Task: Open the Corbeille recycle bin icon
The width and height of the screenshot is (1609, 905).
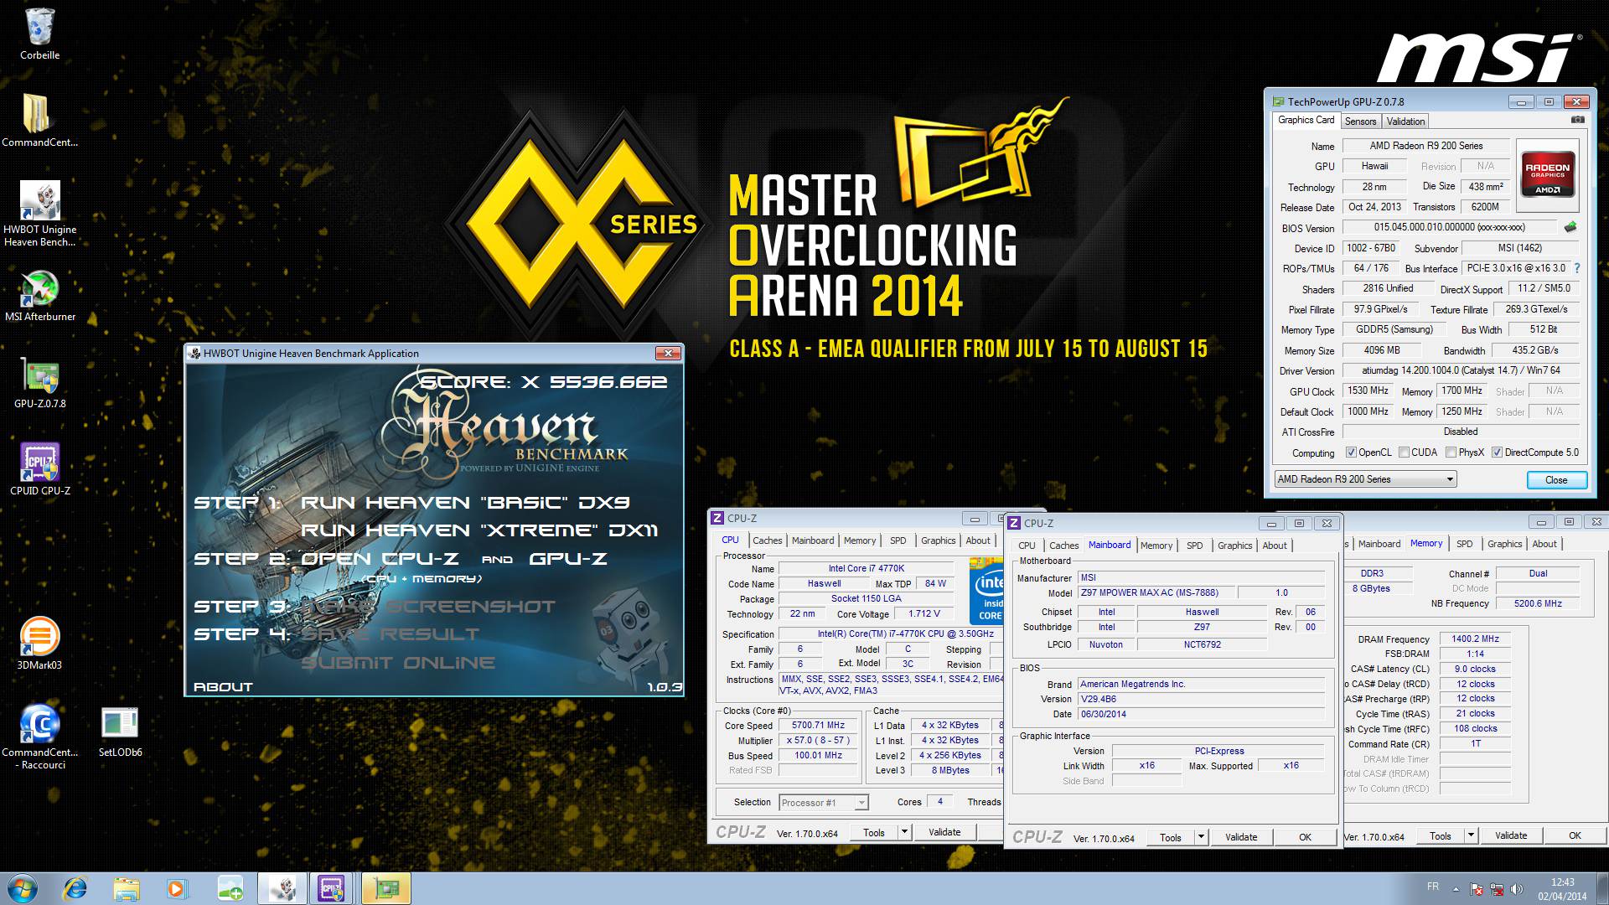Action: [39, 34]
